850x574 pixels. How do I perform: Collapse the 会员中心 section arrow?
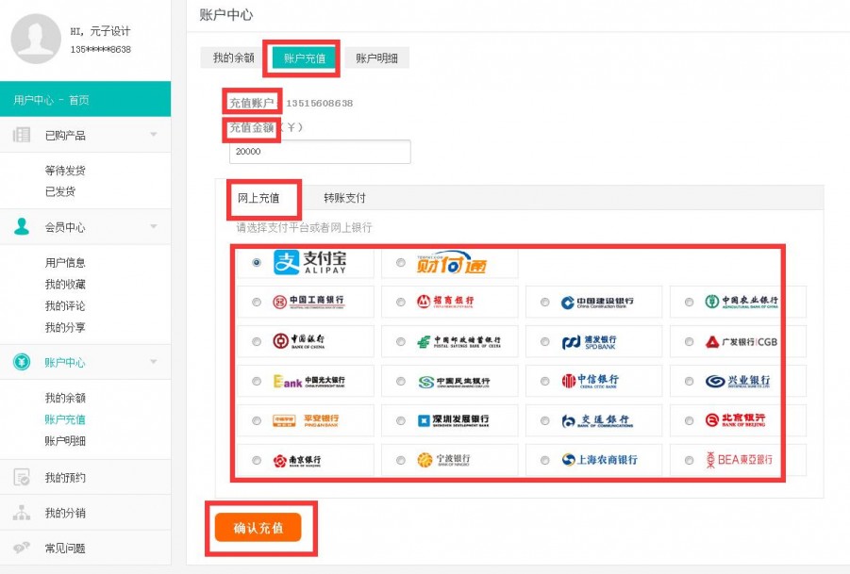click(154, 226)
